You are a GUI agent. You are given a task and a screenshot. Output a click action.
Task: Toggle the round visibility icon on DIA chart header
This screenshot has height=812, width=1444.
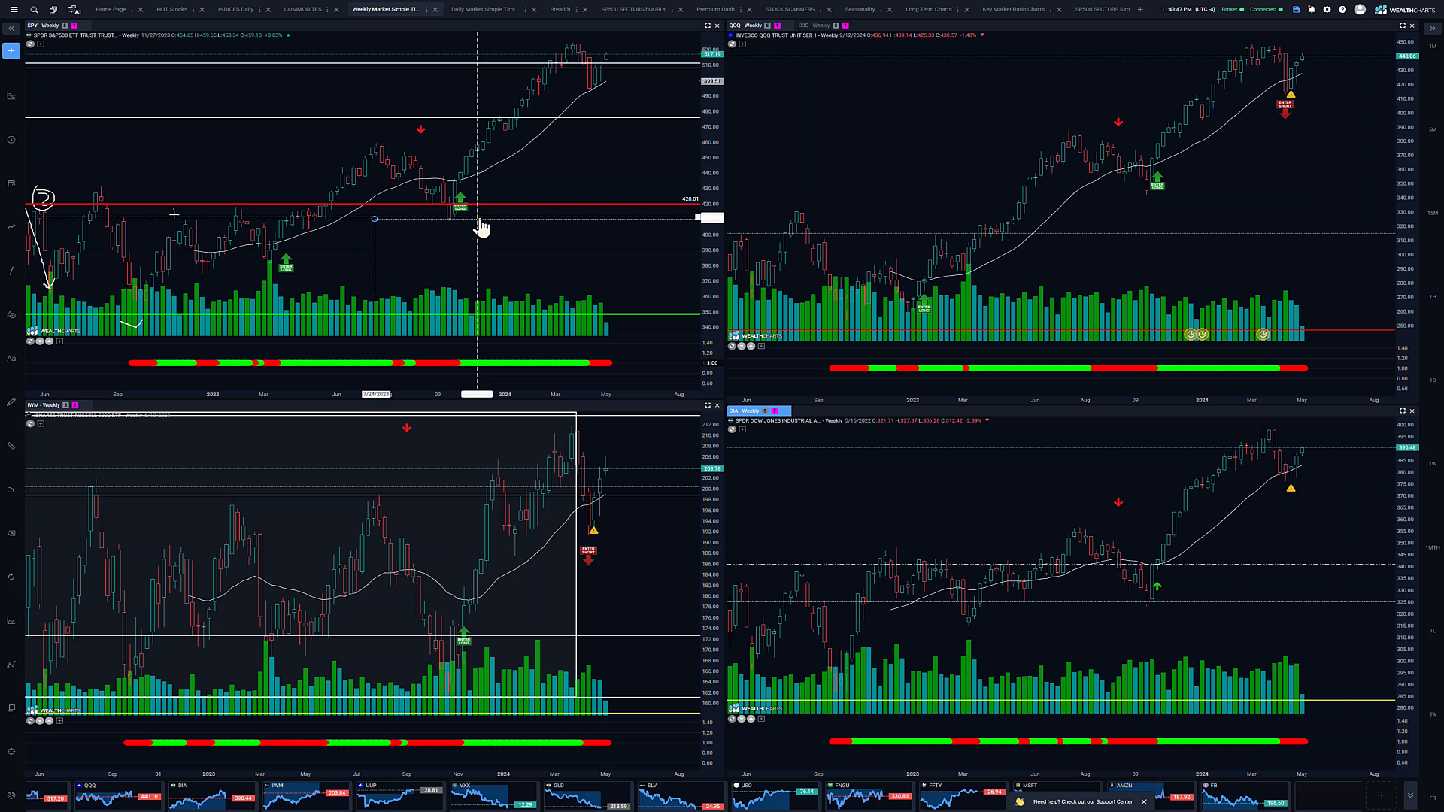(x=732, y=429)
